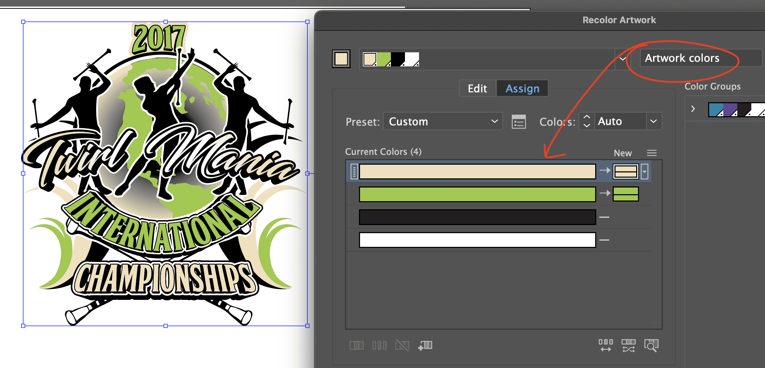This screenshot has height=368, width=765.
Task: Toggle the arrow for the beige row
Action: coord(605,171)
